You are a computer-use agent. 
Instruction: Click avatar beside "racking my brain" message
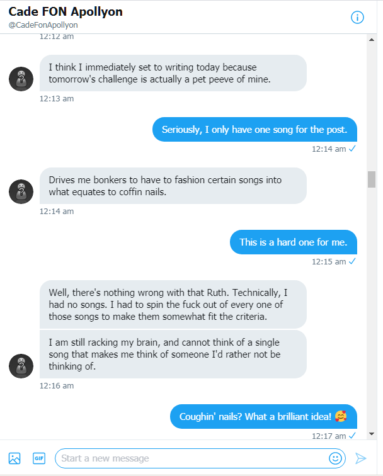tap(21, 366)
